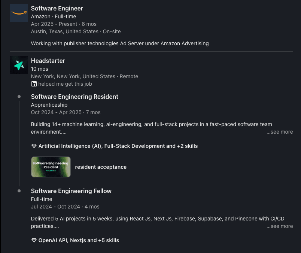Click the diamond skills icon for OpenAI API

[x=34, y=240]
